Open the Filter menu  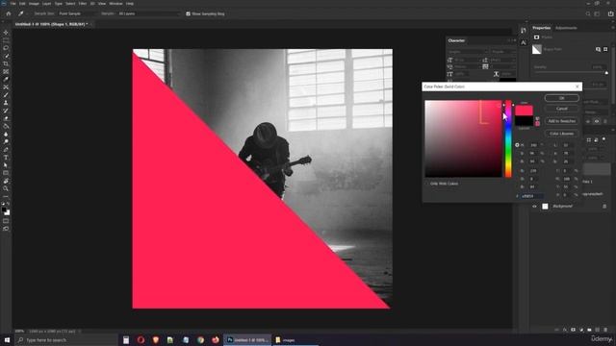coord(83,4)
